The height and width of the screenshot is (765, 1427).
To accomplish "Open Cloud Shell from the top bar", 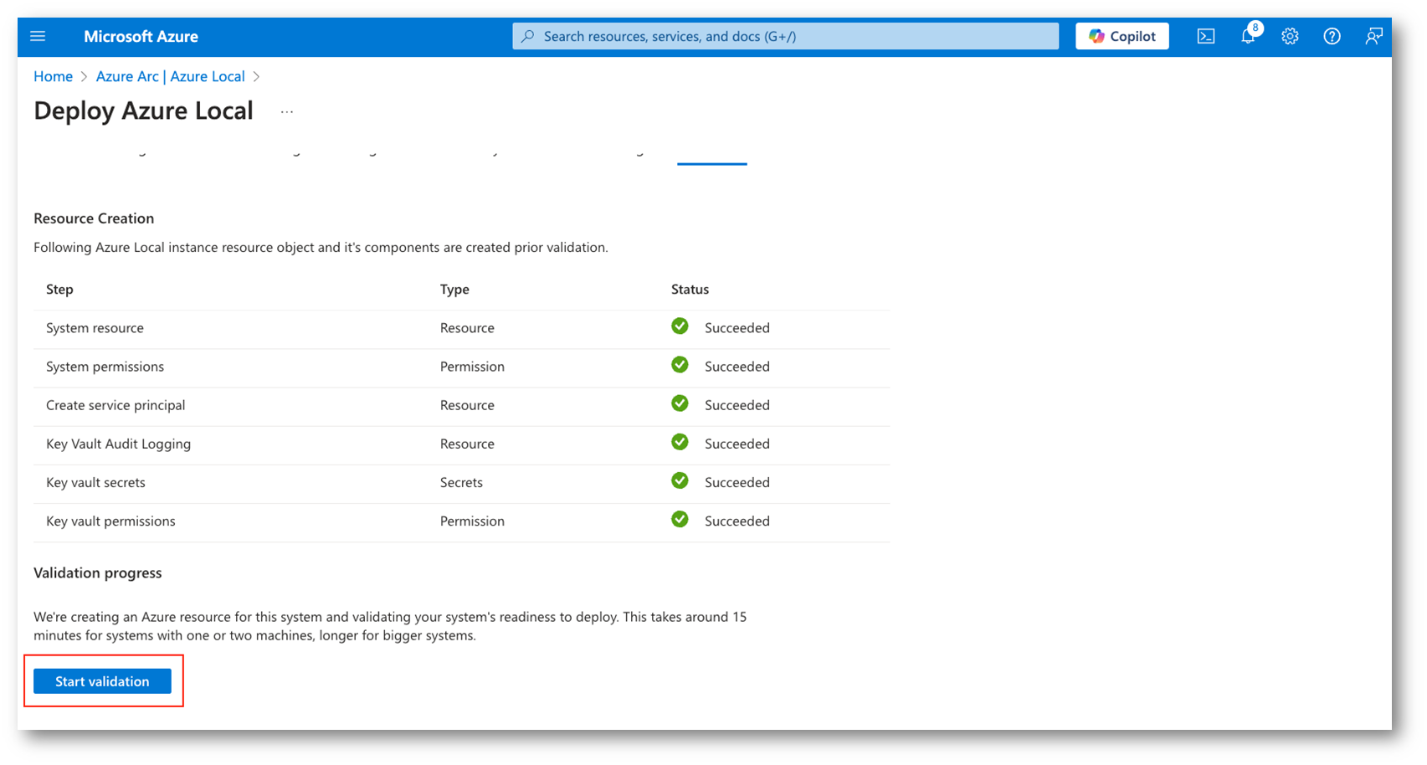I will (1205, 36).
